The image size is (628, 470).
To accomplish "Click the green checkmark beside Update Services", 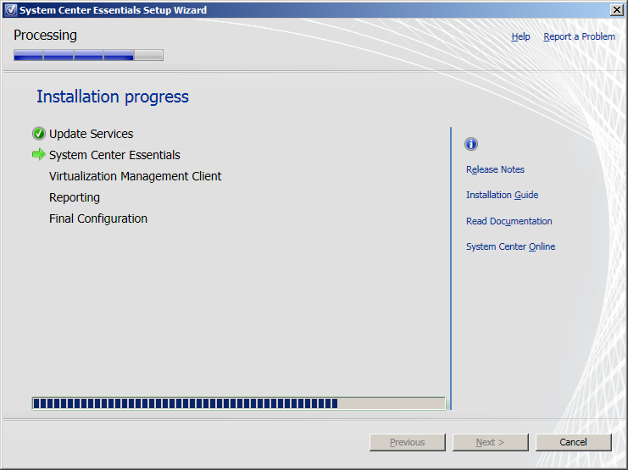I will (x=39, y=133).
